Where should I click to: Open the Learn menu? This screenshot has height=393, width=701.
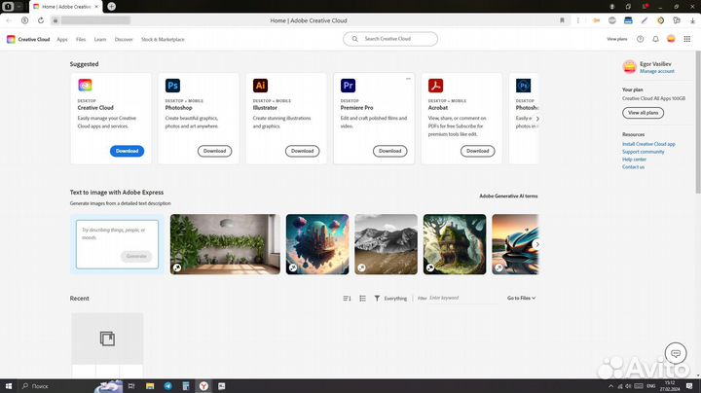pyautogui.click(x=100, y=39)
